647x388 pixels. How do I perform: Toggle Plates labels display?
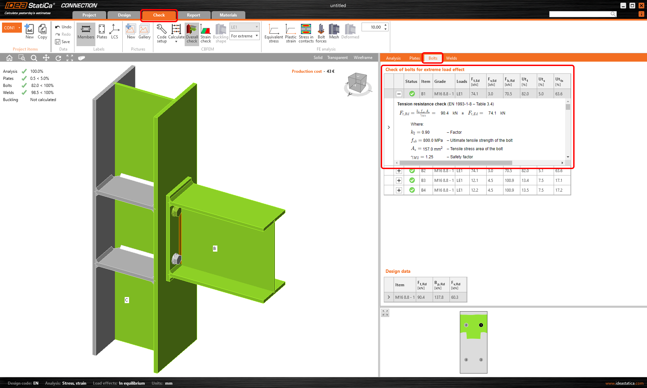coord(102,33)
